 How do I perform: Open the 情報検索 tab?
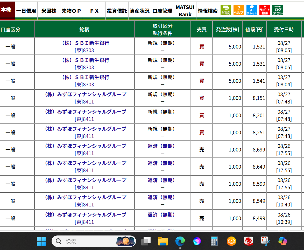(x=208, y=11)
